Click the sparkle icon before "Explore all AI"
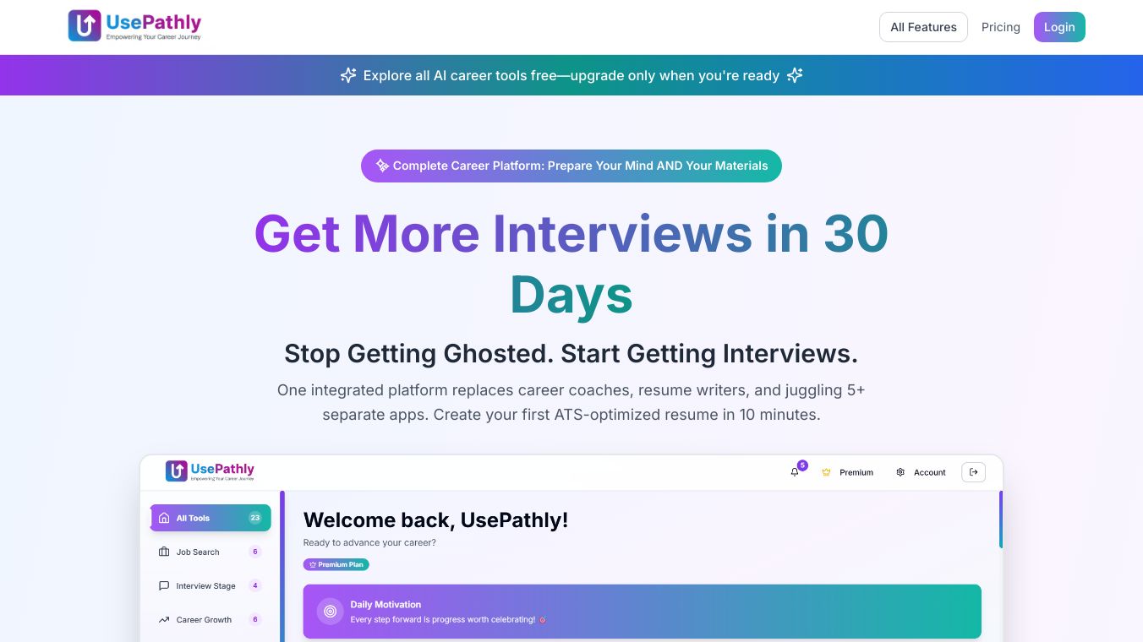 pos(348,75)
